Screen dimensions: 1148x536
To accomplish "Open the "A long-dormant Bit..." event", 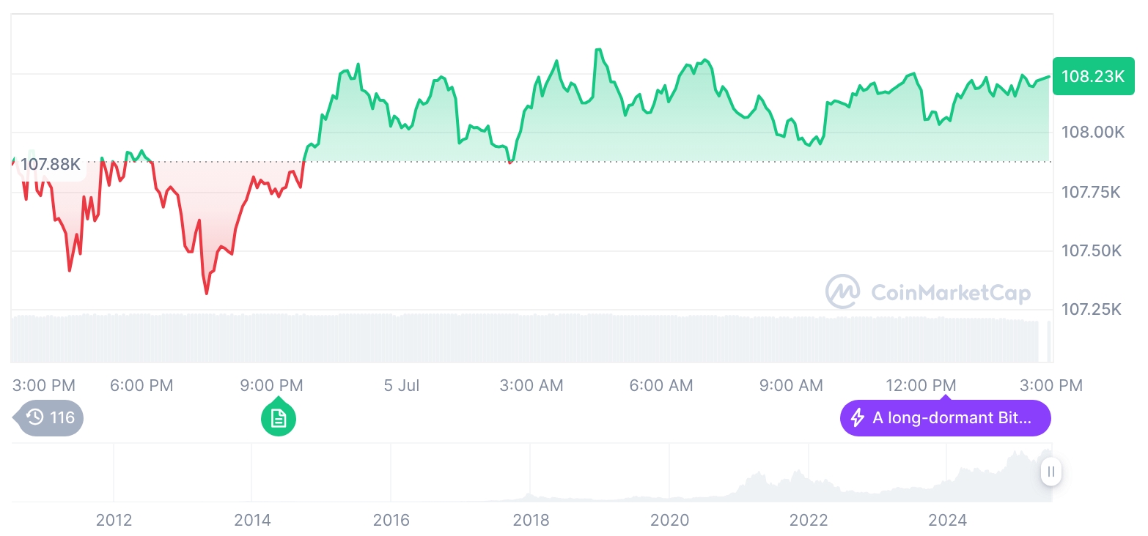I will [952, 418].
